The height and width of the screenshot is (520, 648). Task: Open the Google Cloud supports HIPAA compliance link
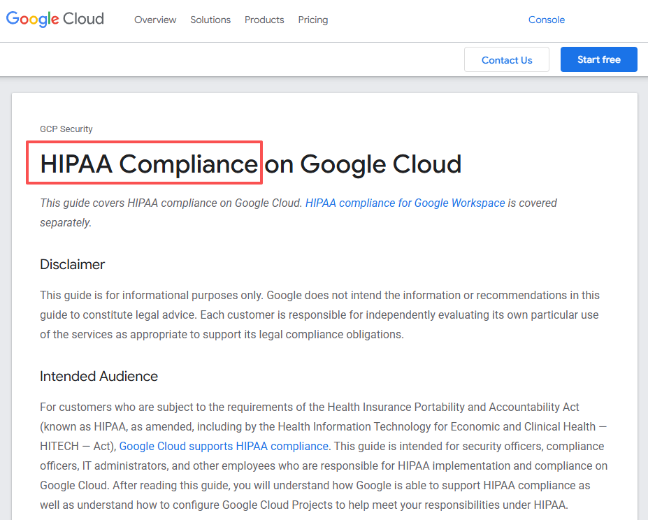coord(224,446)
